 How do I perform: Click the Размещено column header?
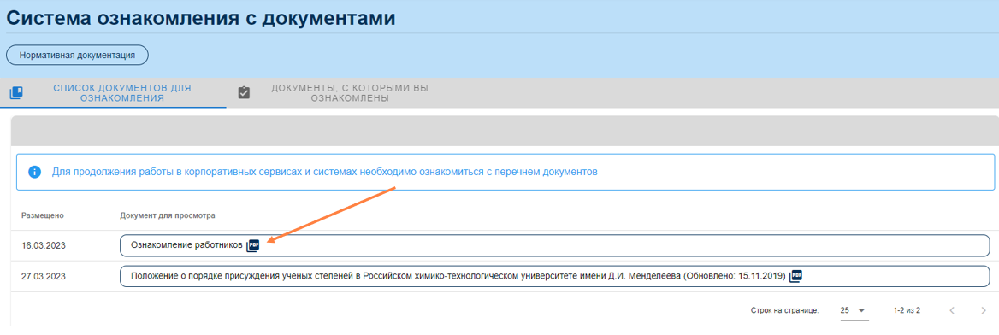(x=43, y=215)
